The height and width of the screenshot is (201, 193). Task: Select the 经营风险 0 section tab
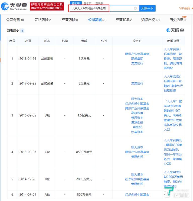70,20
